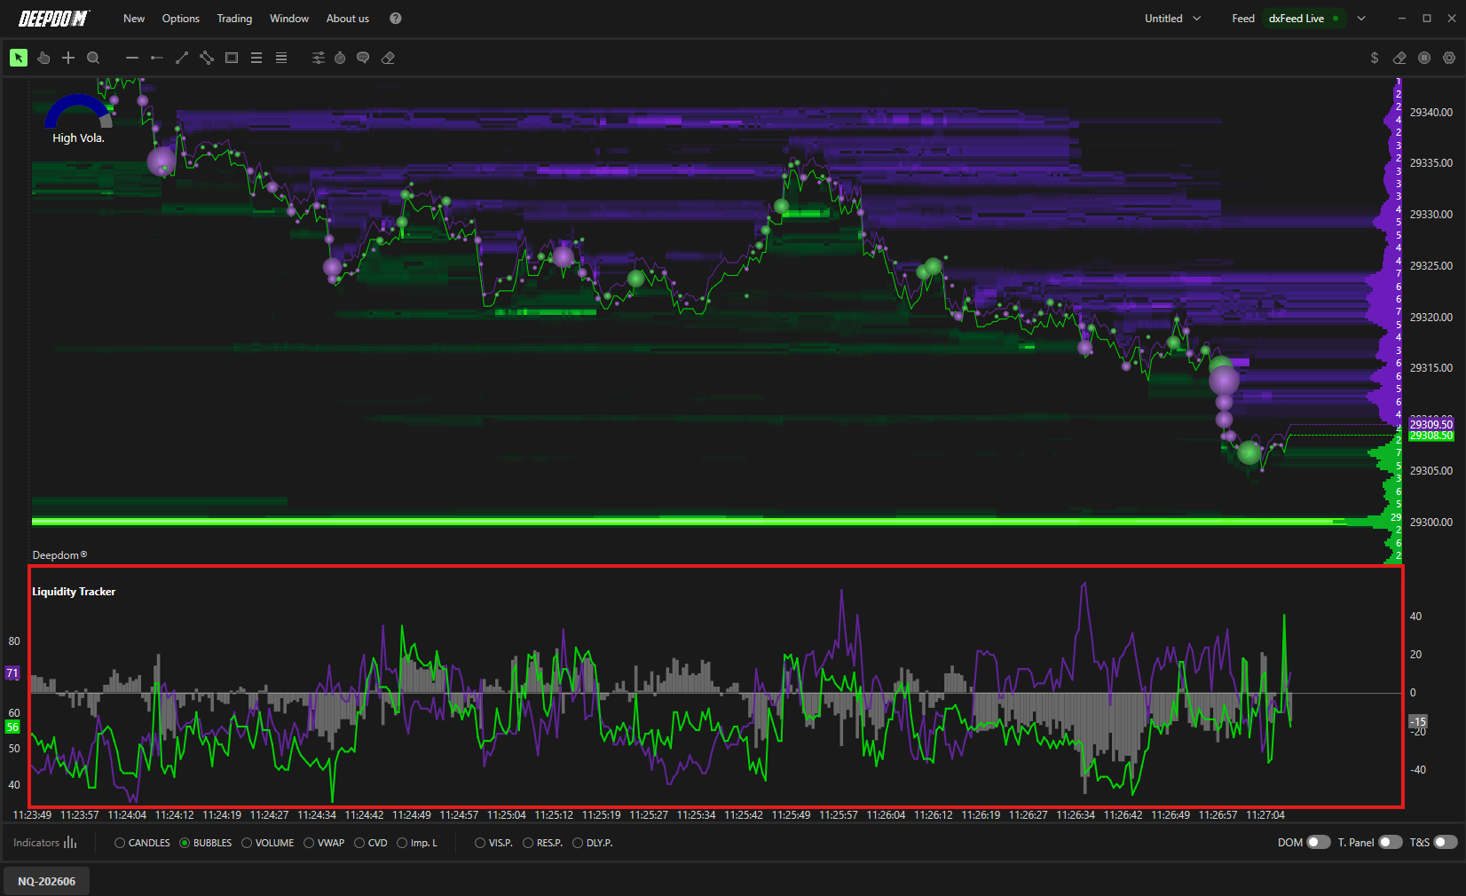This screenshot has width=1466, height=896.
Task: Toggle the T. Panel switch
Action: click(x=1391, y=842)
